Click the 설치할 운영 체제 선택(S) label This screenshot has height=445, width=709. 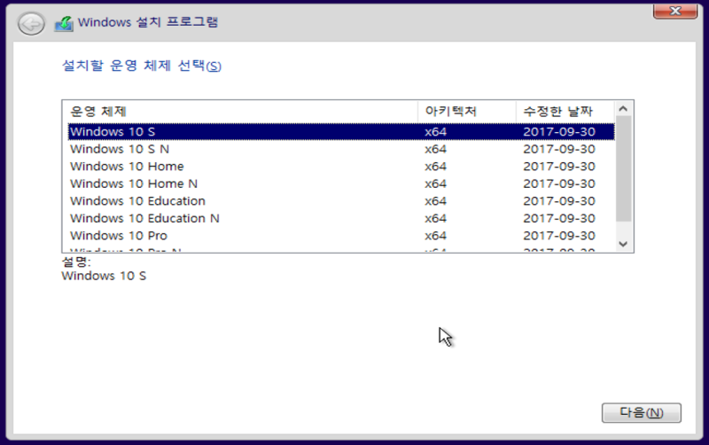142,66
